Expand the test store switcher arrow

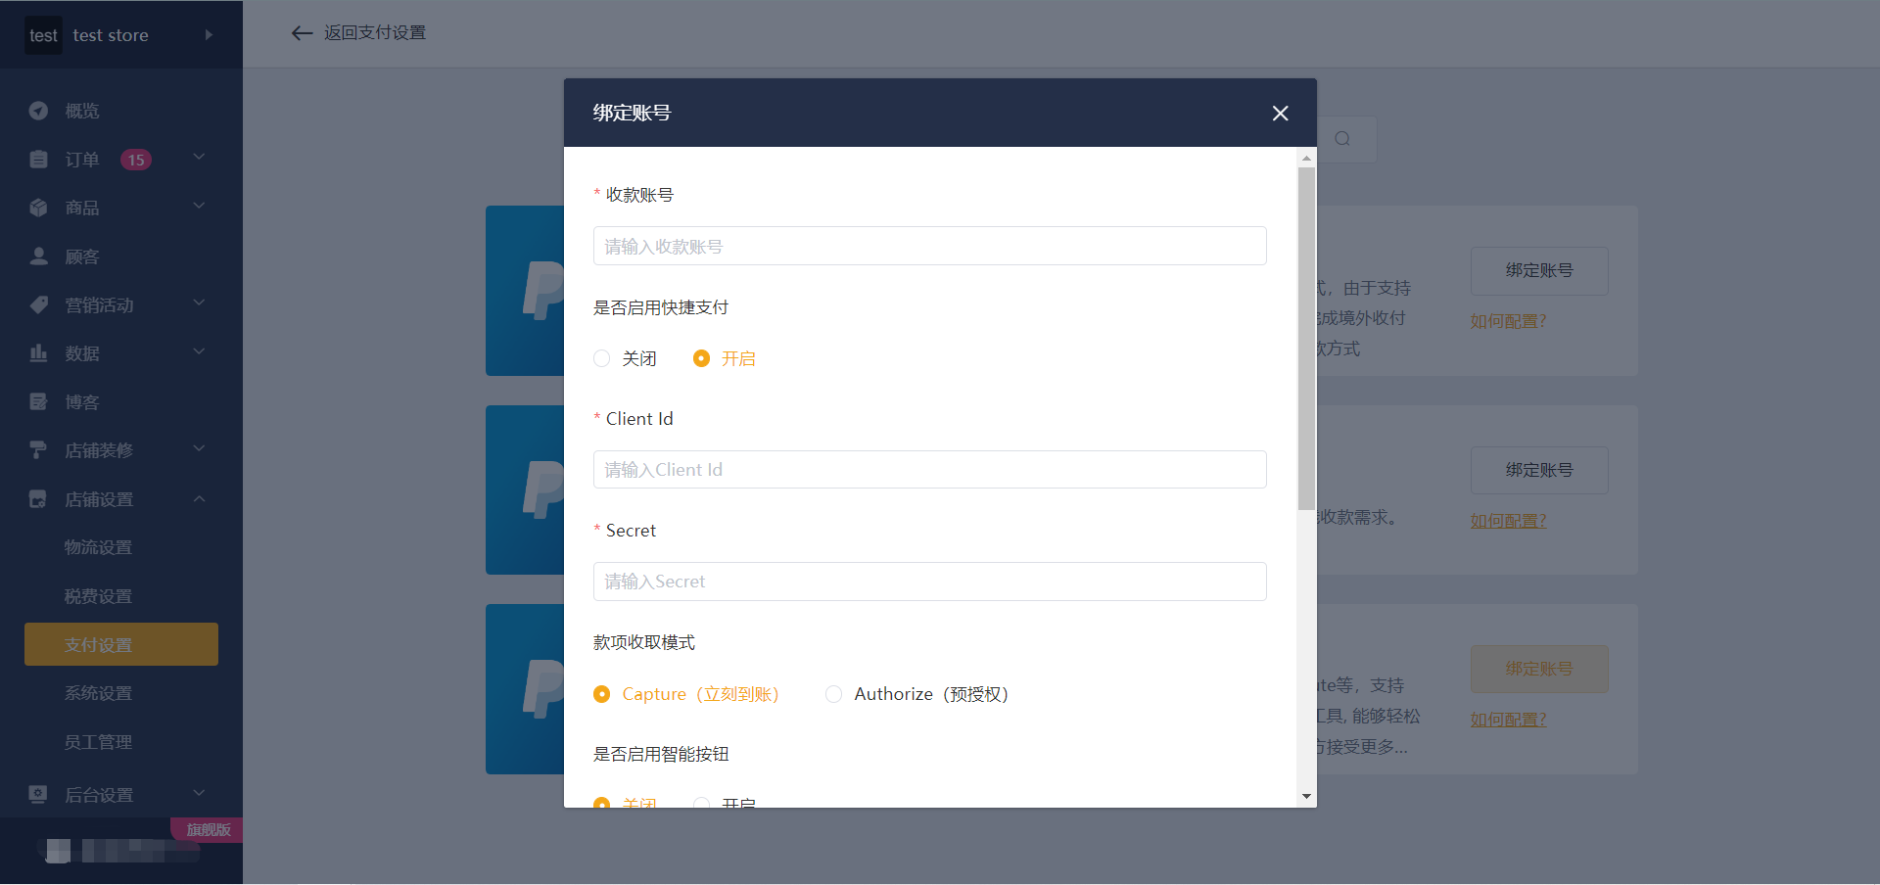209,35
